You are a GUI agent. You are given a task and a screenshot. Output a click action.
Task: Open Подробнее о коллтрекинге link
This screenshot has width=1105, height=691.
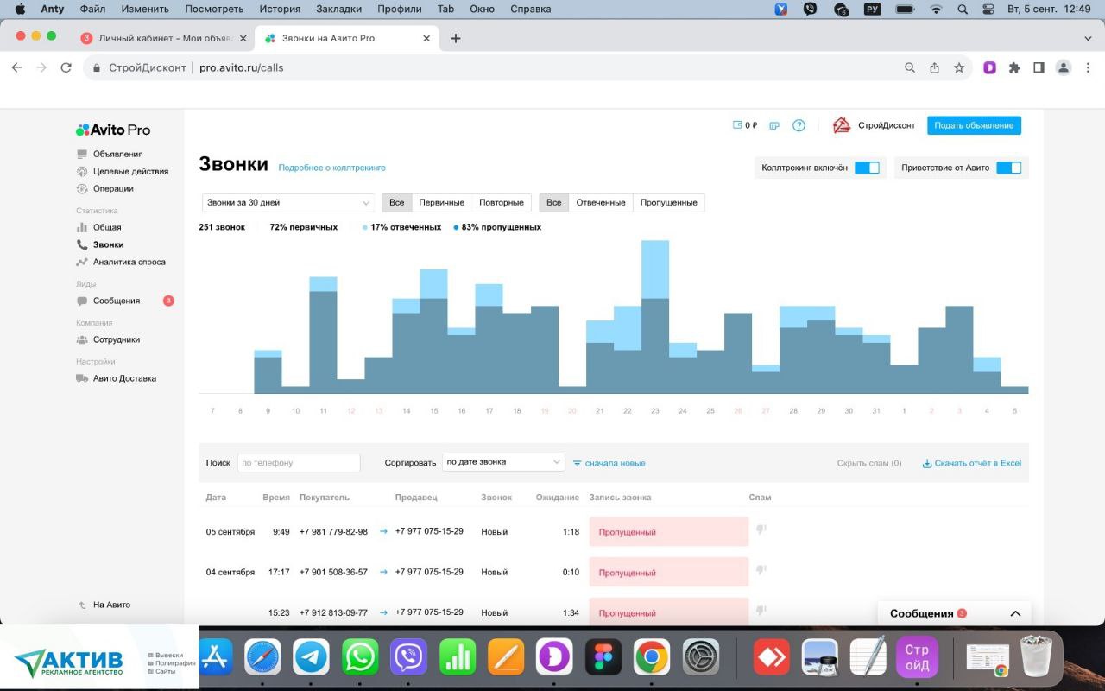[331, 168]
